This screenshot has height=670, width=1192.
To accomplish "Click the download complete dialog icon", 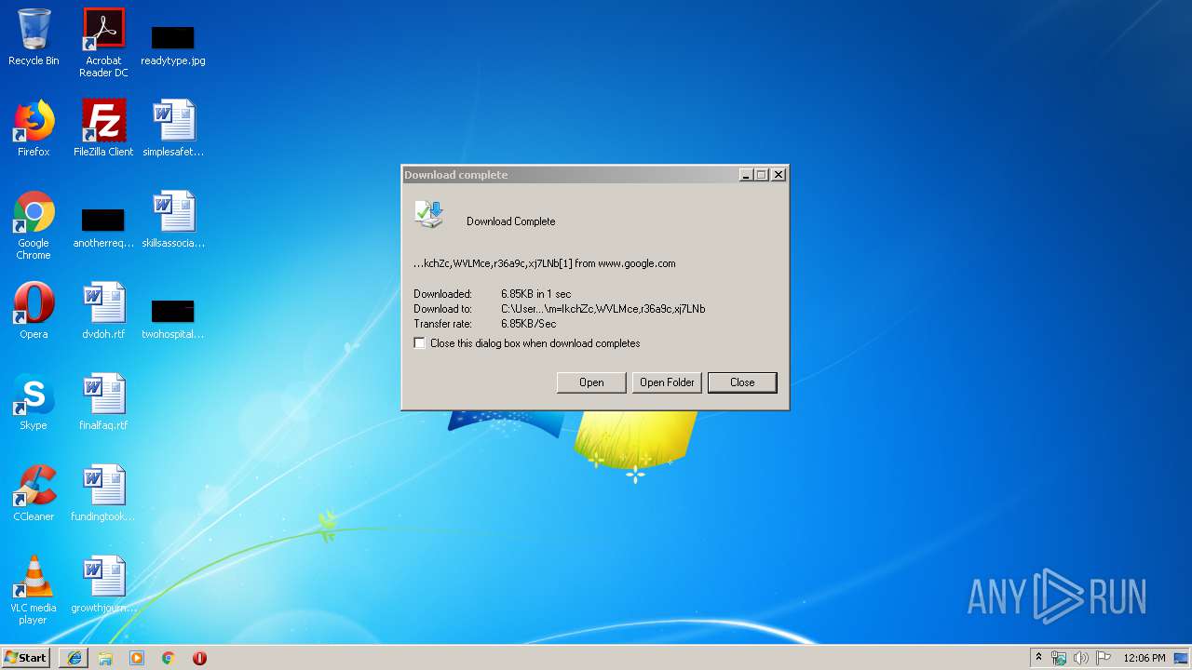I will pos(429,214).
